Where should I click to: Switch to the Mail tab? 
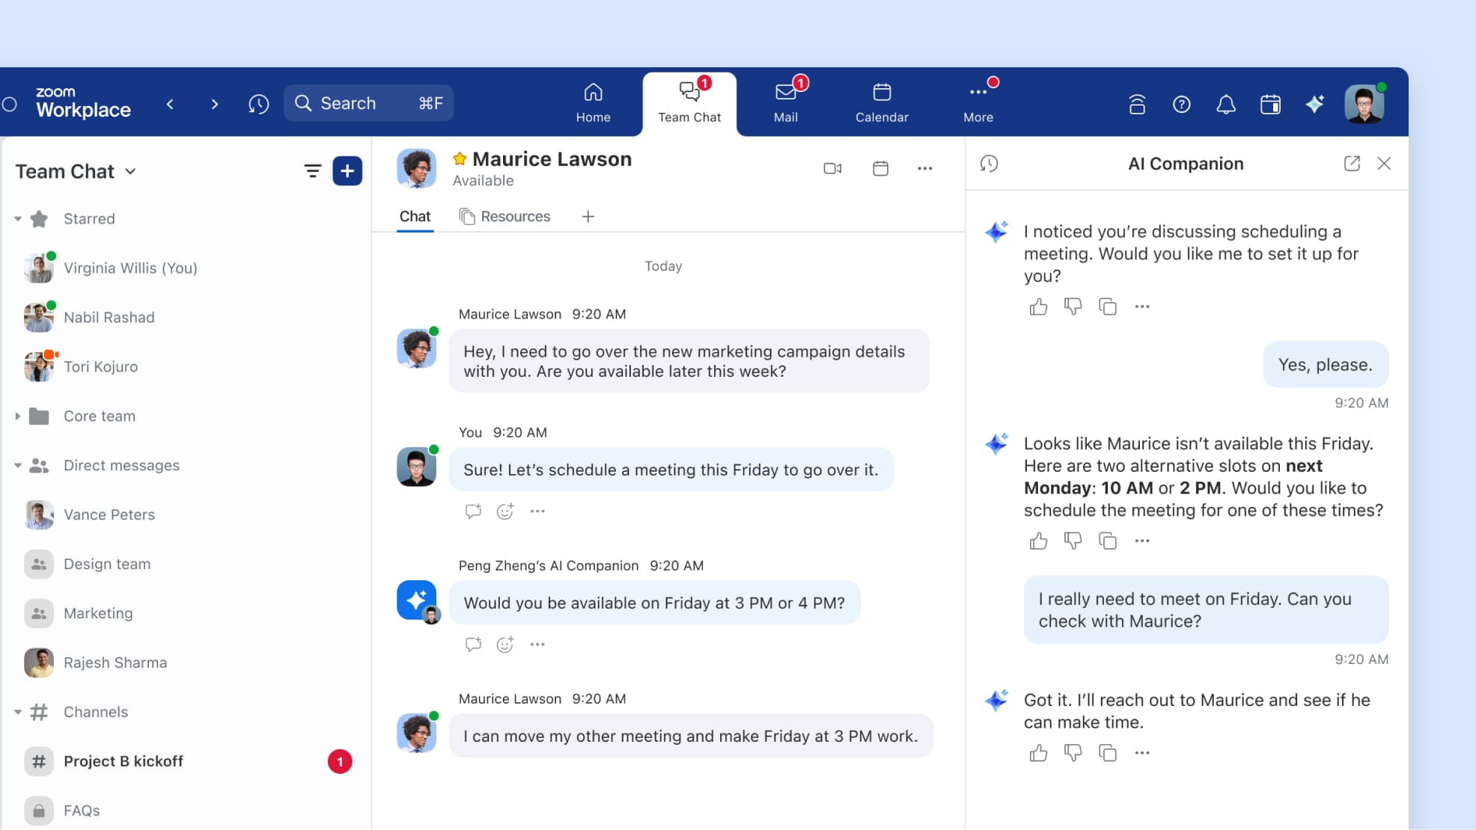(x=786, y=103)
